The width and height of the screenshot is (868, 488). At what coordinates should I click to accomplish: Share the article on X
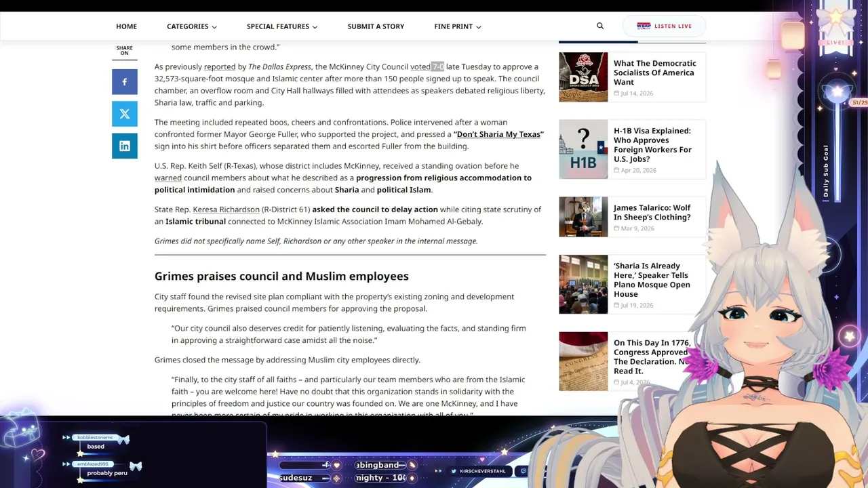click(x=125, y=114)
